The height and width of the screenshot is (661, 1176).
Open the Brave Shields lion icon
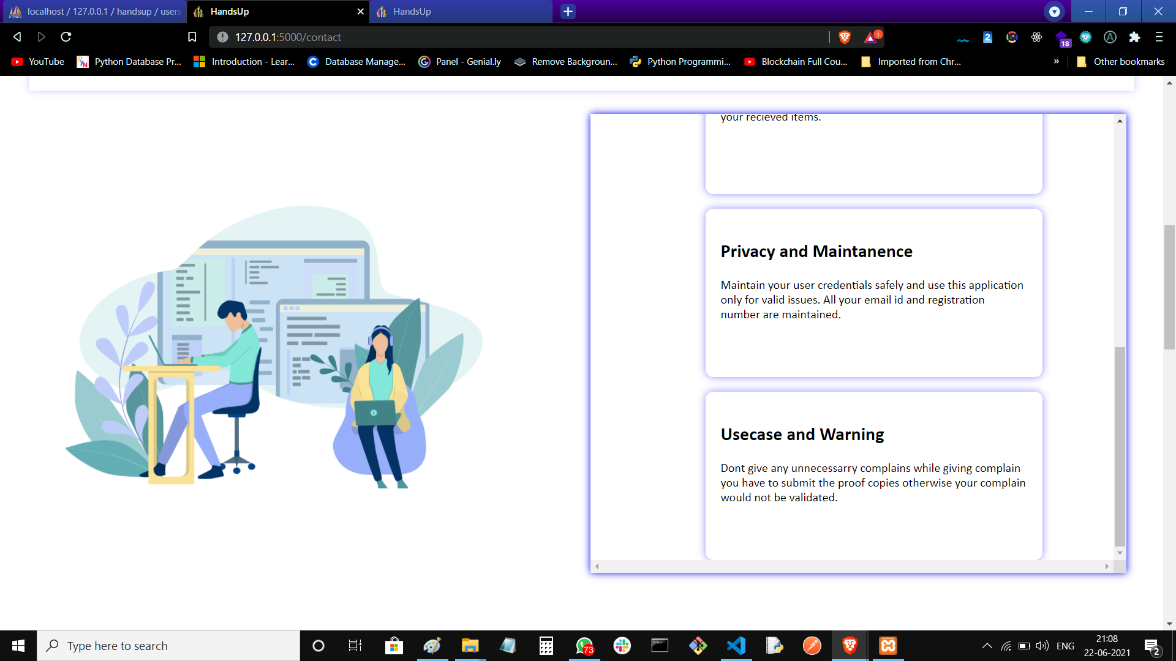[845, 37]
